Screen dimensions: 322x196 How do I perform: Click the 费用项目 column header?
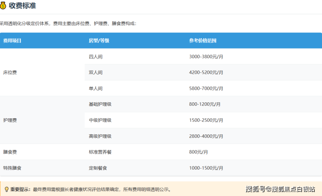pyautogui.click(x=12, y=41)
